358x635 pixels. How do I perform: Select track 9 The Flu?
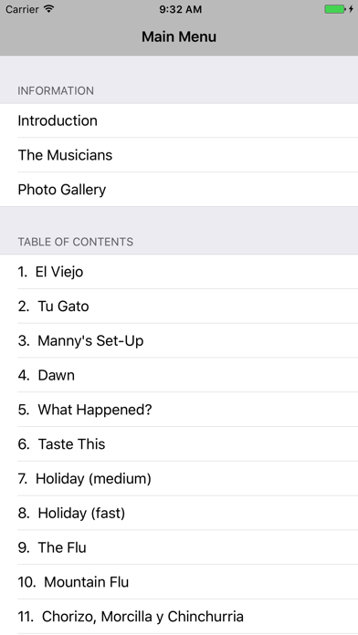pyautogui.click(x=179, y=547)
